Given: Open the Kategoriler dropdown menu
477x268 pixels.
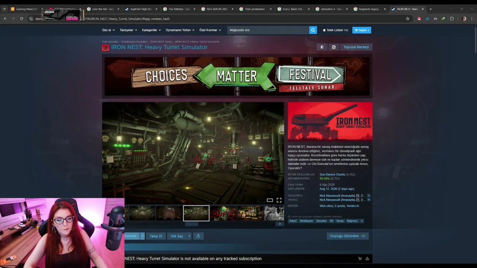Looking at the screenshot, I should [151, 30].
